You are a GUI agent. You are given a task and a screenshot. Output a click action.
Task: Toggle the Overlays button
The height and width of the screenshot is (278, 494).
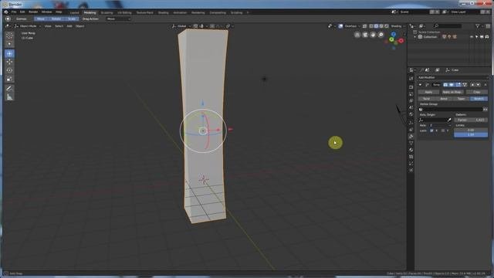(x=340, y=26)
